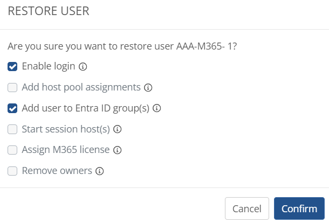
Task: Click info icon next to Assign M365 license
Action: (x=117, y=150)
